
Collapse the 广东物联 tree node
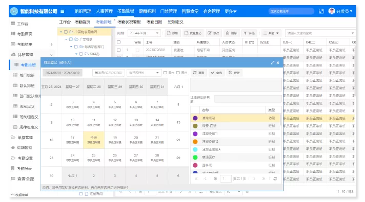66,39
